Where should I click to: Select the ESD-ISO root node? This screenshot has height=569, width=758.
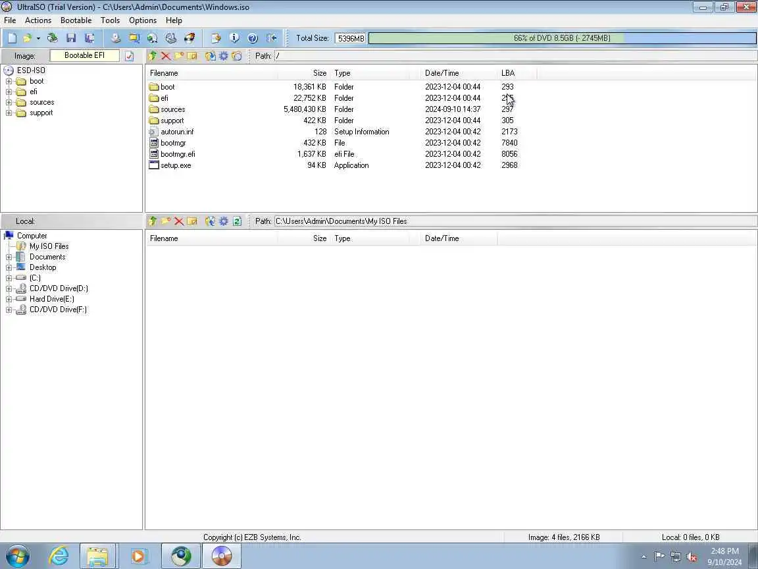click(x=31, y=70)
